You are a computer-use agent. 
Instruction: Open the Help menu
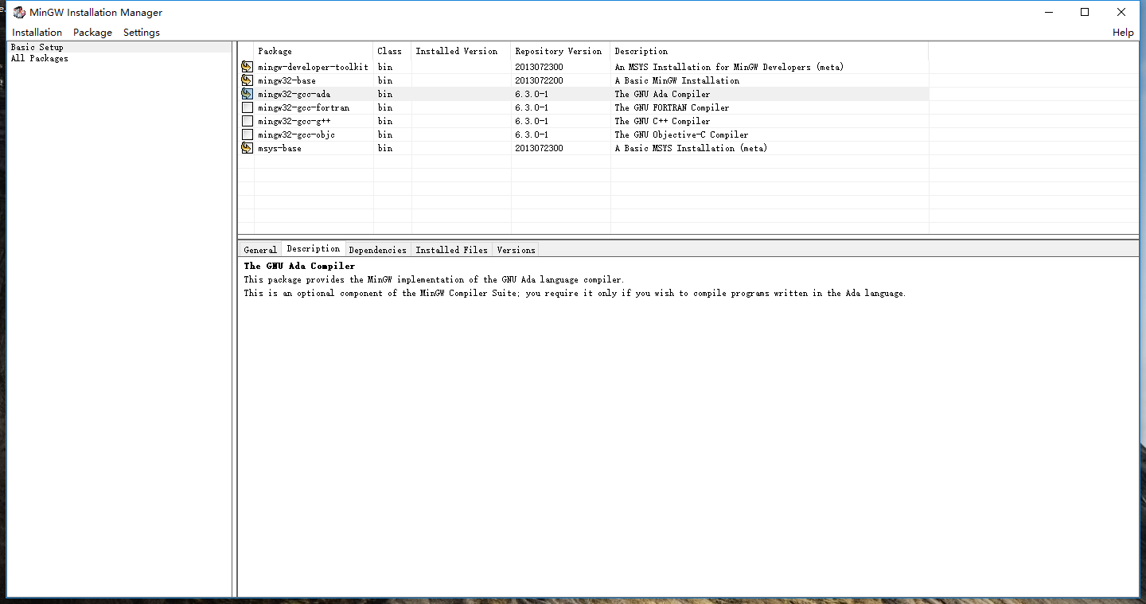pos(1123,32)
